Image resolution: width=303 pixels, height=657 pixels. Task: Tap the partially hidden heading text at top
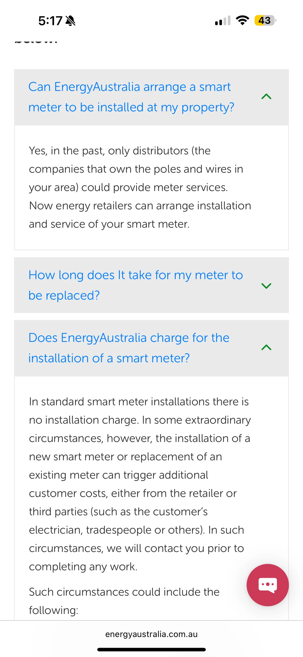pos(36,41)
